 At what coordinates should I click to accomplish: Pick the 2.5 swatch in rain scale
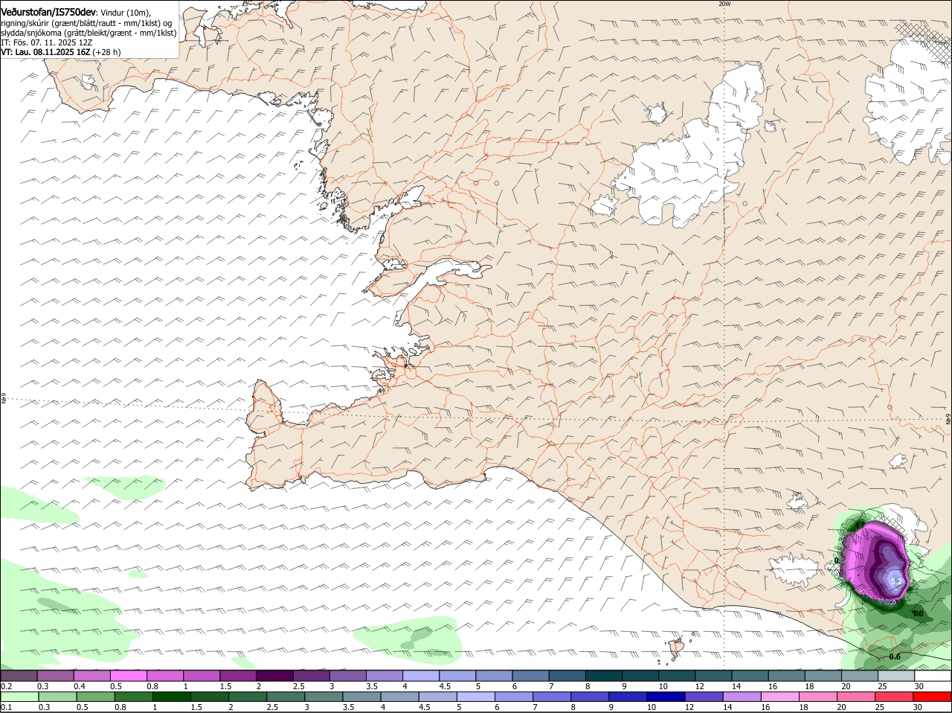[x=285, y=697]
